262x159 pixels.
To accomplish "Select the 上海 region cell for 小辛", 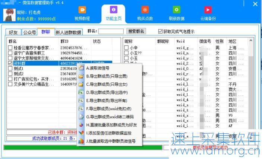I will 236,48.
